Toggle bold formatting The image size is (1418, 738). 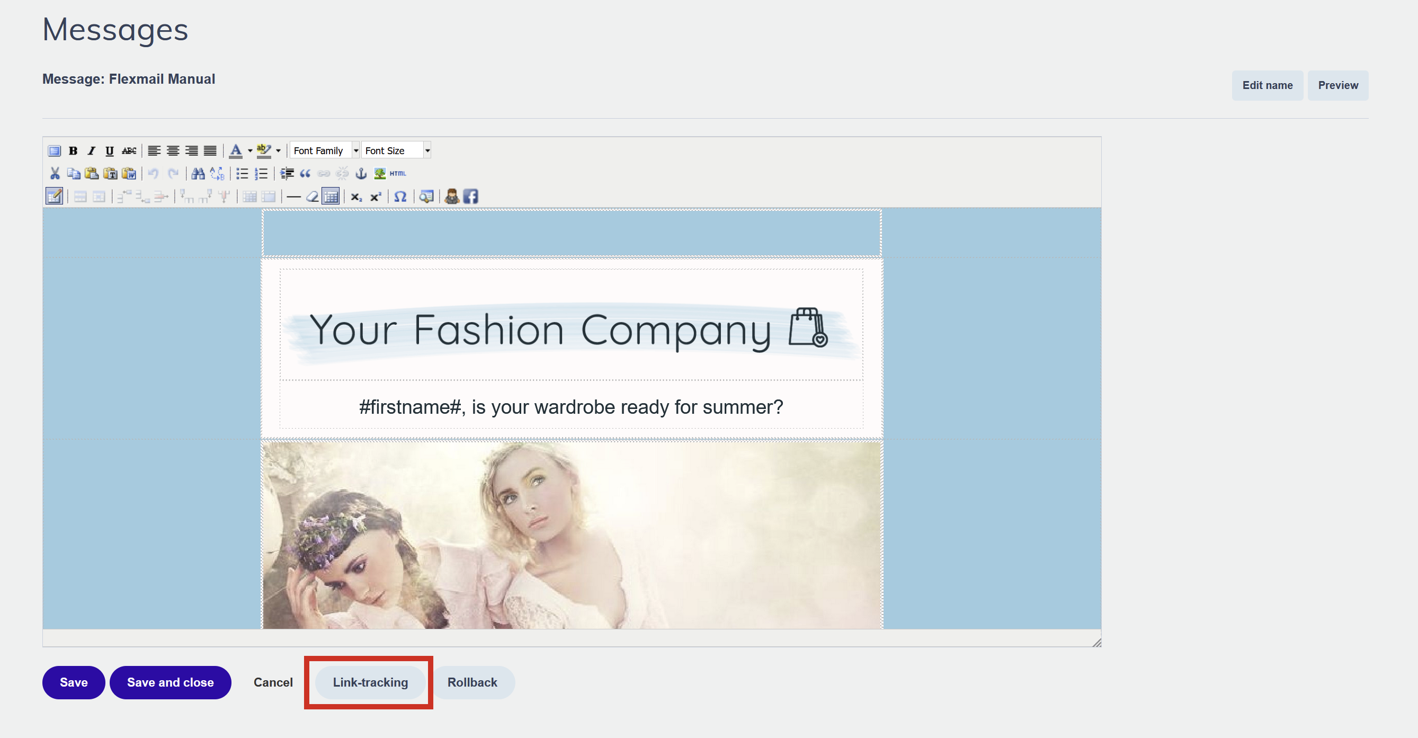(x=73, y=151)
